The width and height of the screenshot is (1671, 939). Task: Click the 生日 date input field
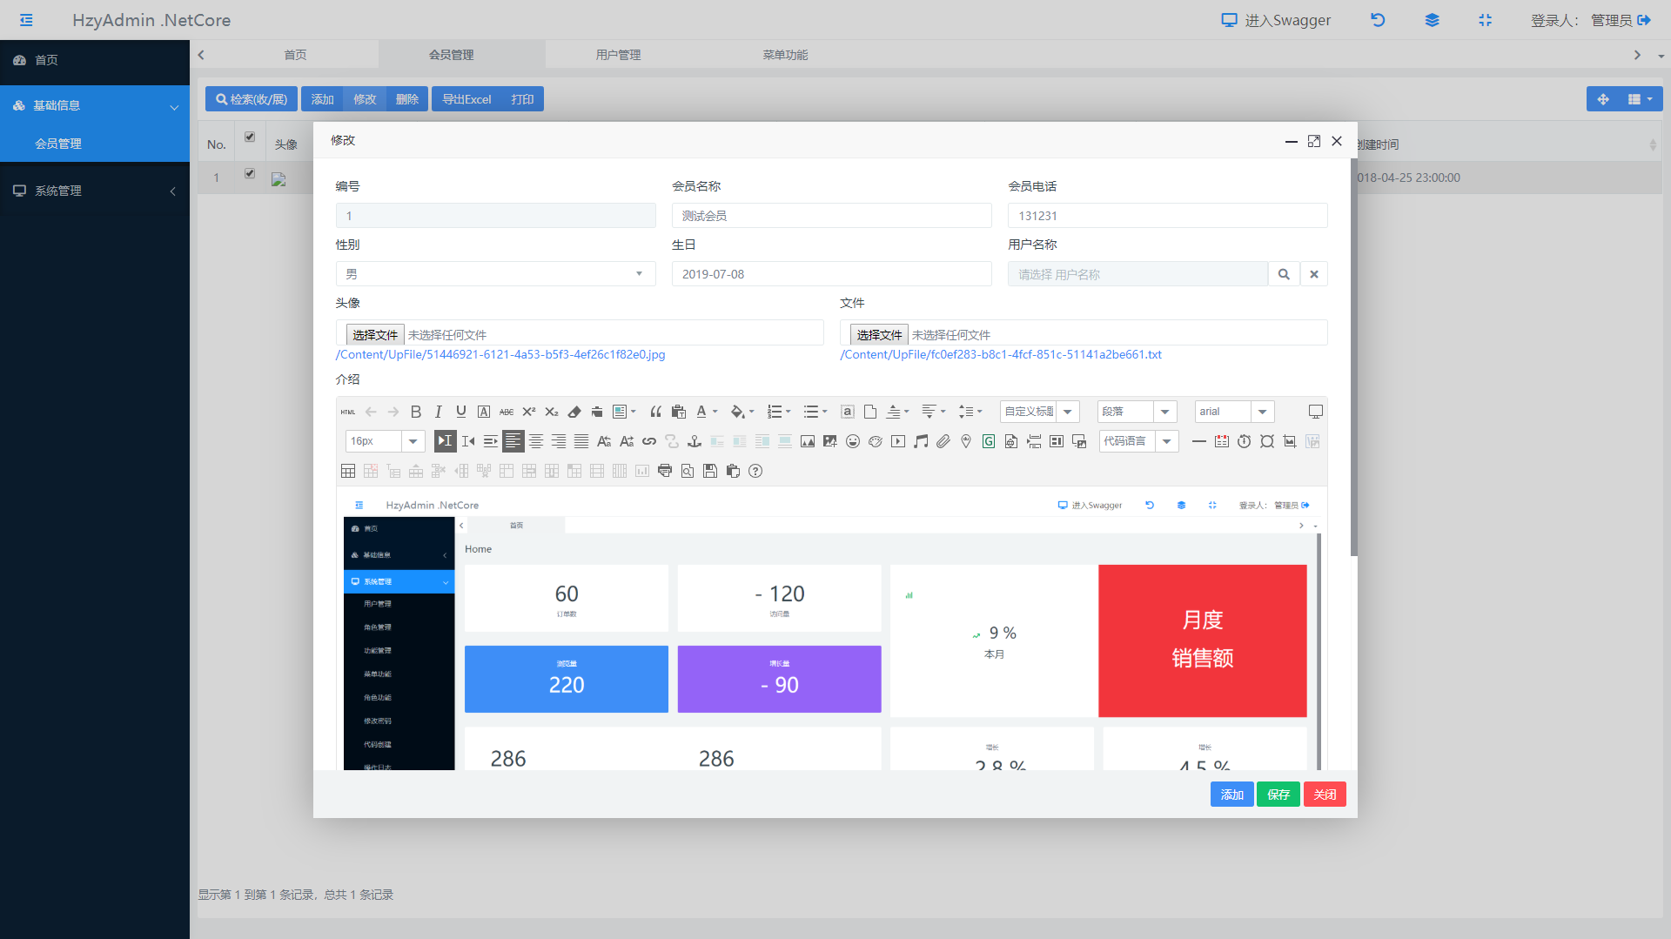pos(831,274)
